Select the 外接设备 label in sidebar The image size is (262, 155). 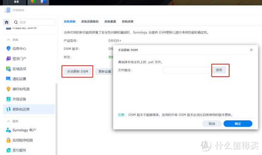(x=19, y=99)
